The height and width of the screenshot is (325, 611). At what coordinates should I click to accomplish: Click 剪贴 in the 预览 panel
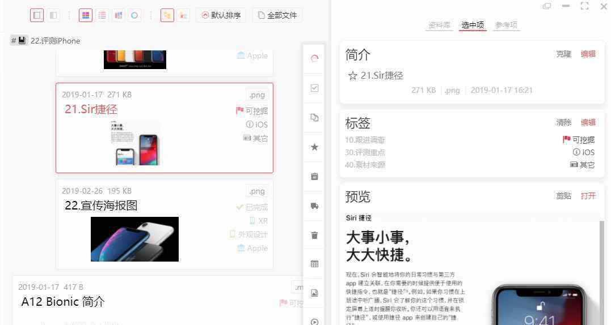click(563, 196)
